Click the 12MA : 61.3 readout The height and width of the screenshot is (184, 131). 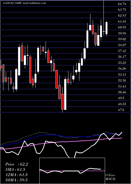point(16,175)
